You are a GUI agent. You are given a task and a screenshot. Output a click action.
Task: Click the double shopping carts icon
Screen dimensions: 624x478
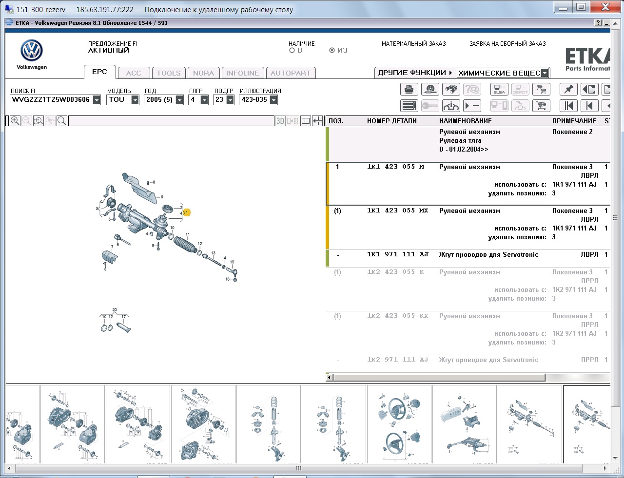(541, 89)
